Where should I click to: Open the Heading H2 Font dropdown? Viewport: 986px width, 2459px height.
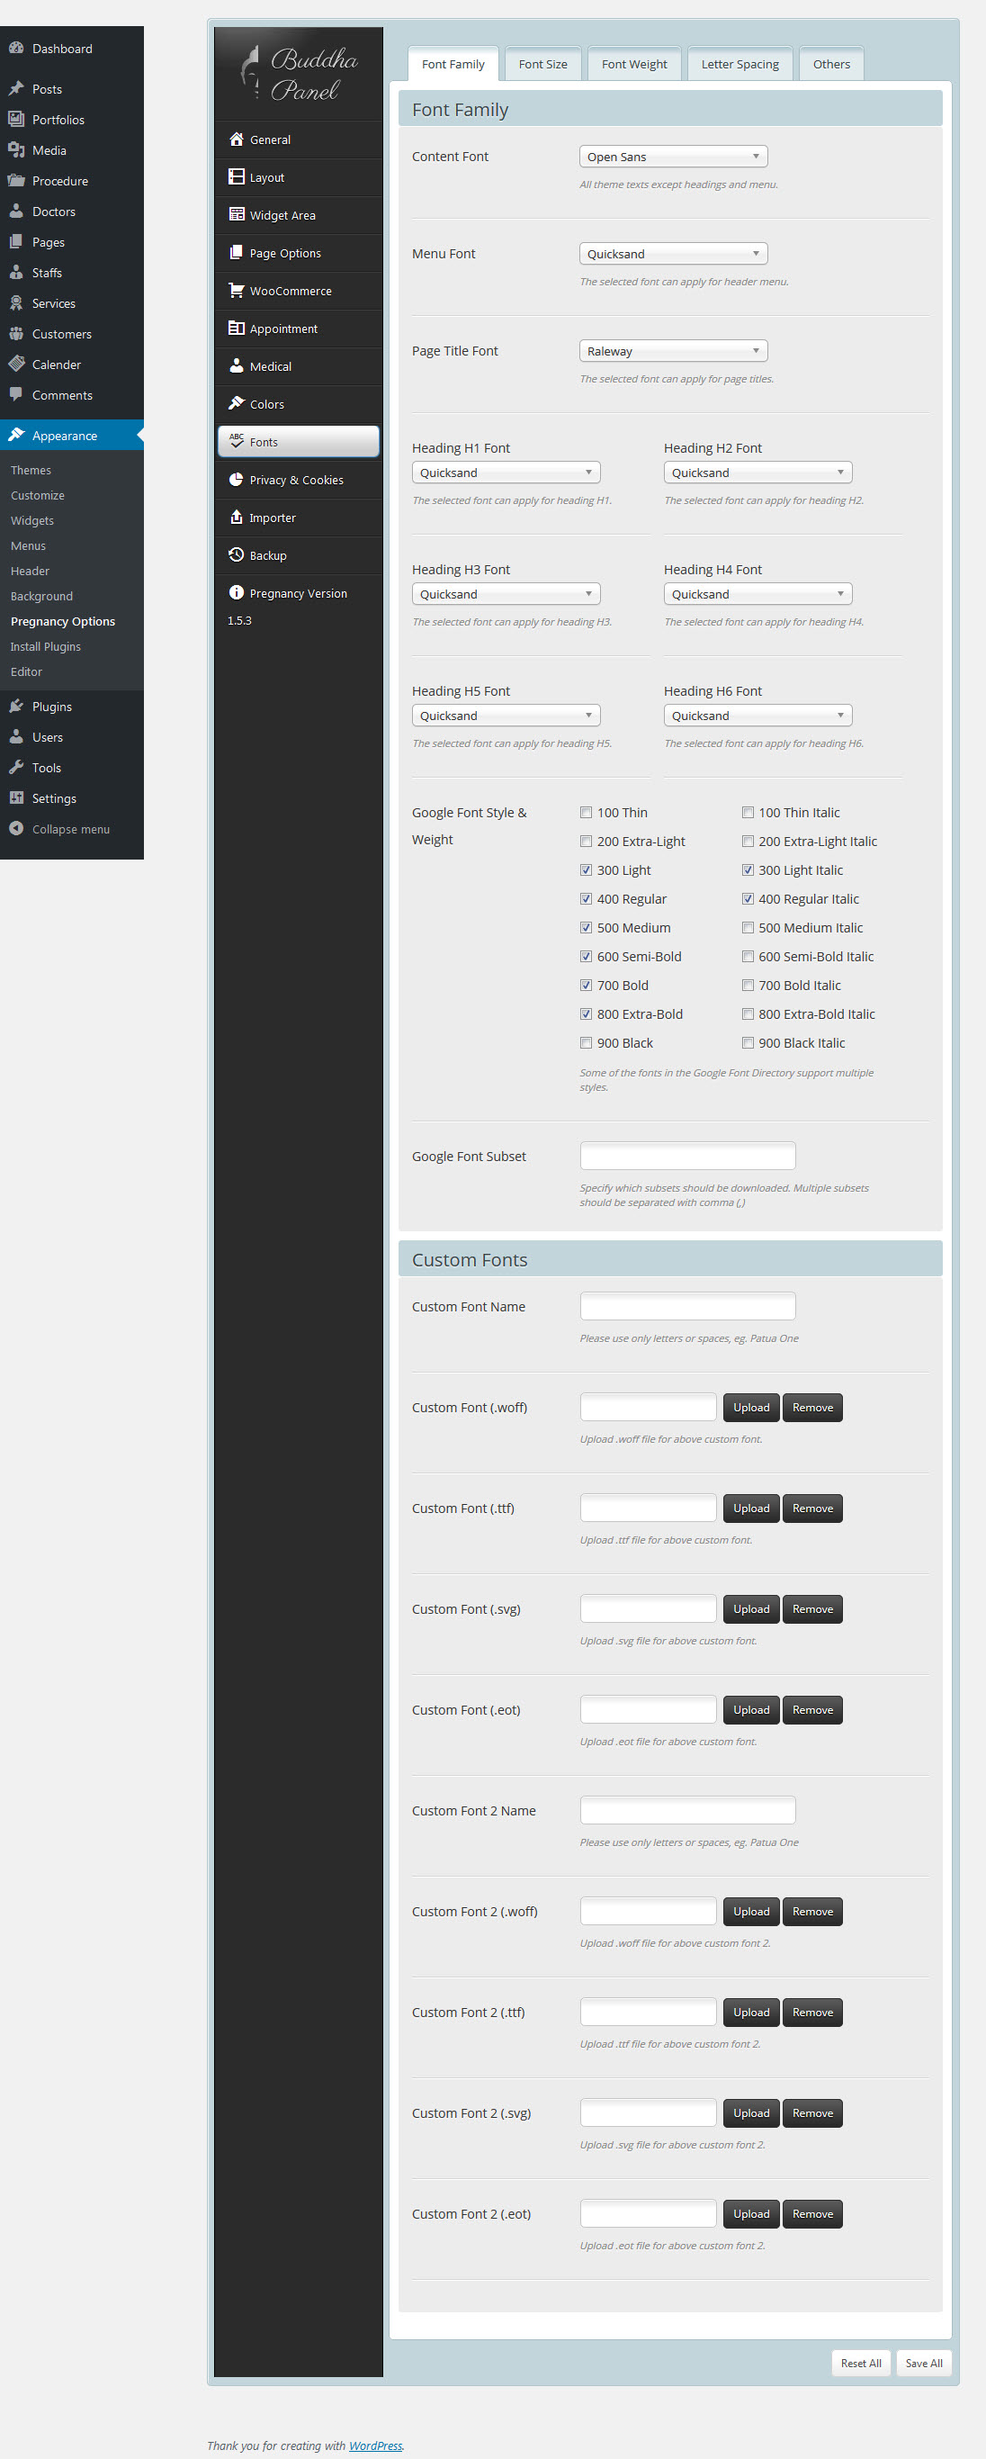tap(757, 473)
